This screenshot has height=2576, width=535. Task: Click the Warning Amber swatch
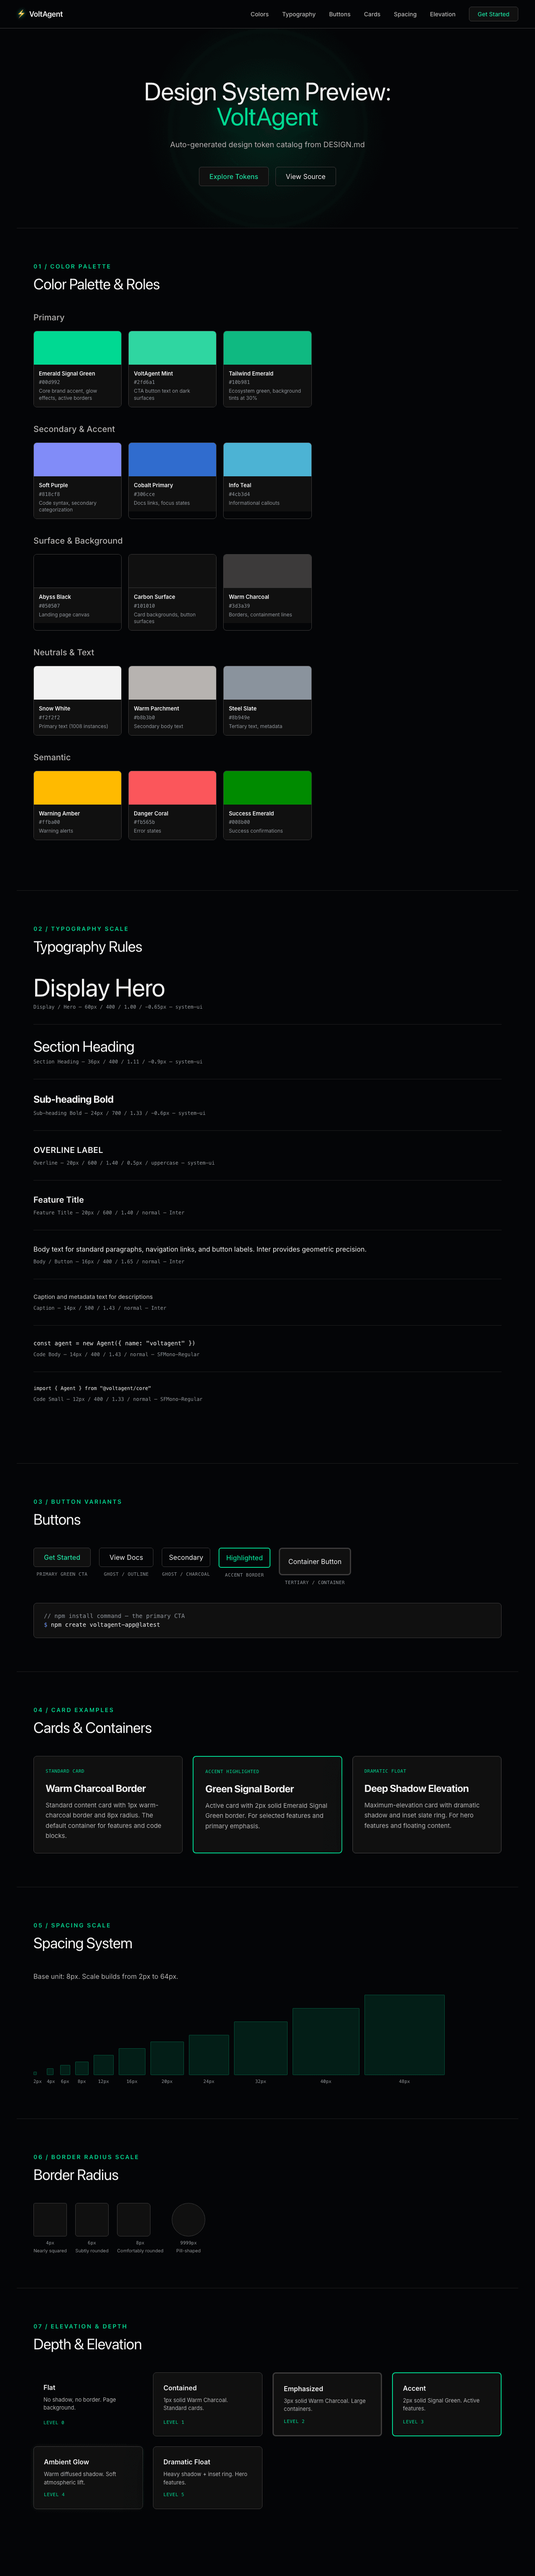pyautogui.click(x=77, y=803)
